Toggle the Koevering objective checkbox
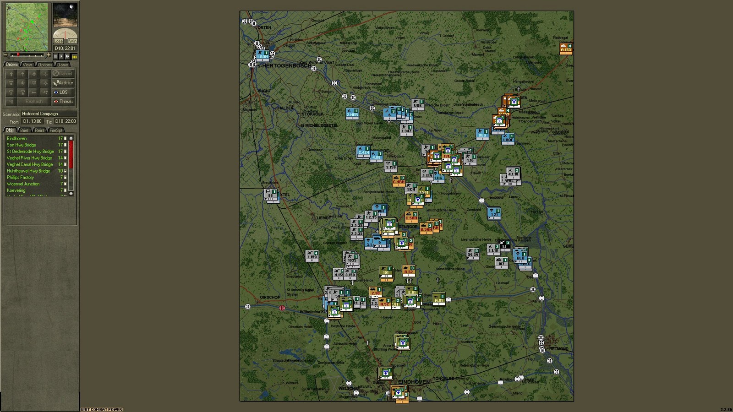The image size is (733, 412). pos(65,190)
